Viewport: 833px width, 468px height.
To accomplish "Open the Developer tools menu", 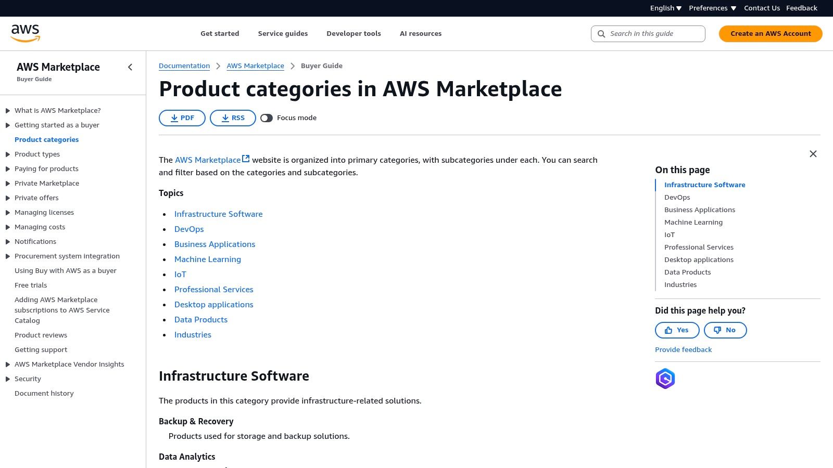I will click(354, 34).
